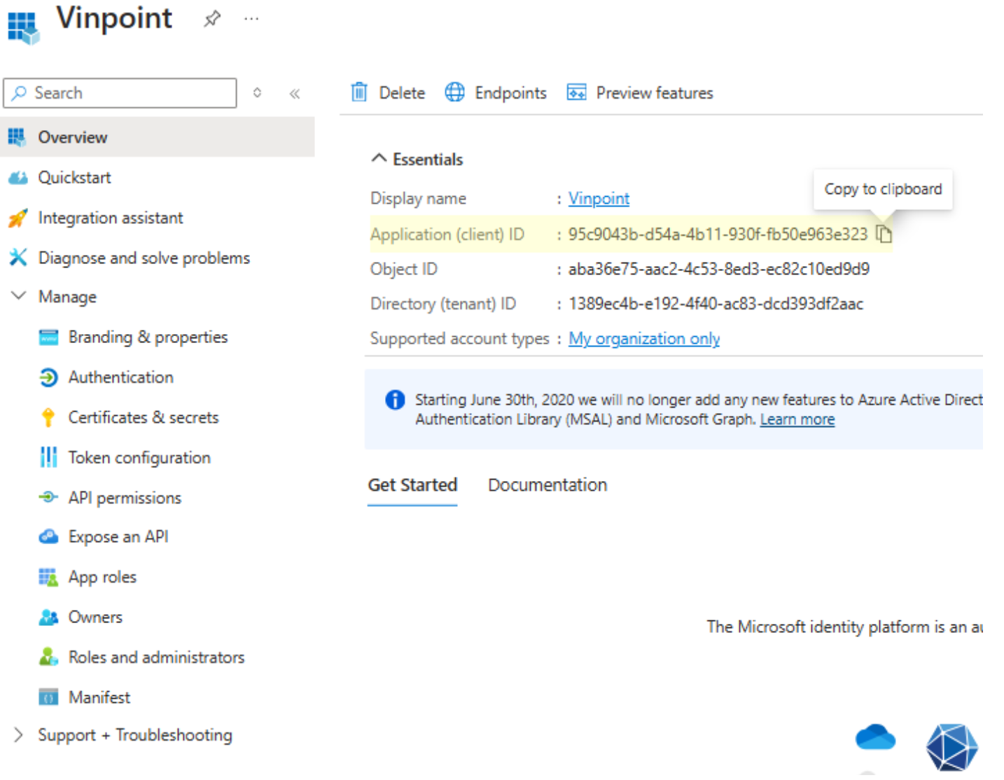Click the Manifest icon
1004x780 pixels.
pos(48,697)
